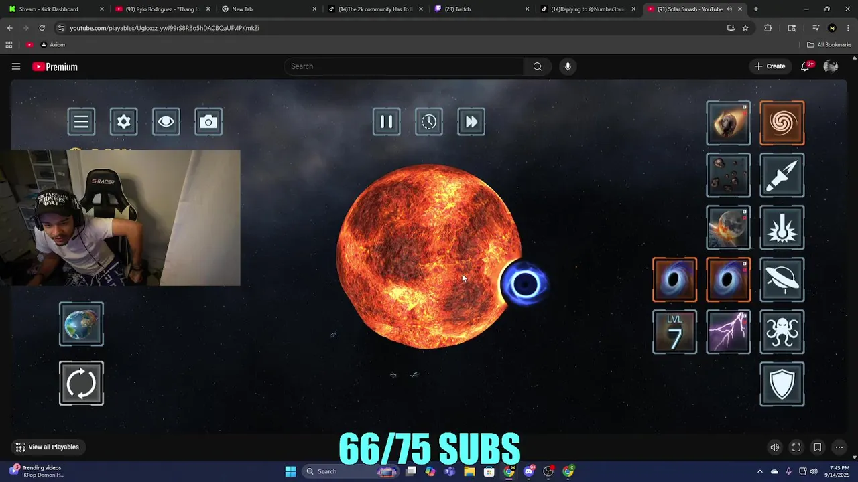This screenshot has height=482, width=858.
Task: Select the leftmost black hole weapon
Action: tap(675, 280)
